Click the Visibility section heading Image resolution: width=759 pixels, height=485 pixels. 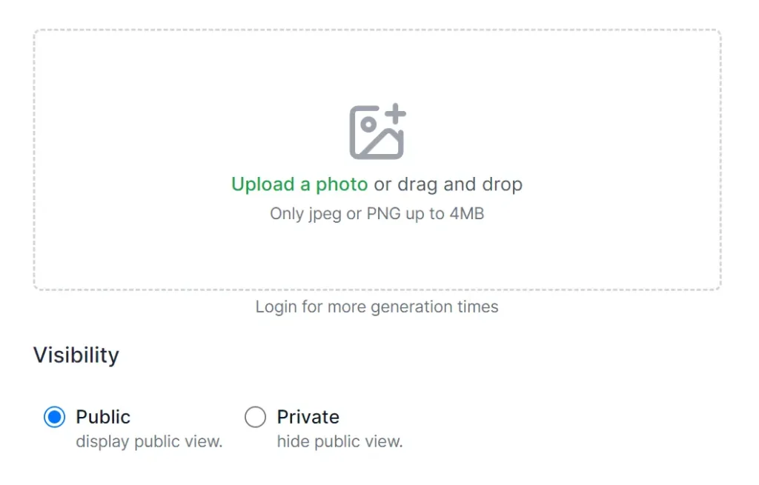pyautogui.click(x=76, y=355)
